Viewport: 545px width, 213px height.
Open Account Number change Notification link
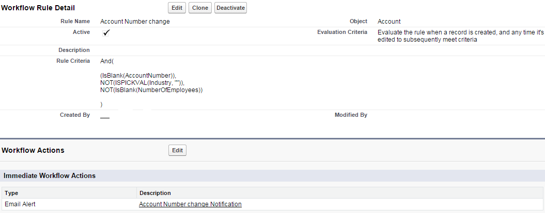190,204
